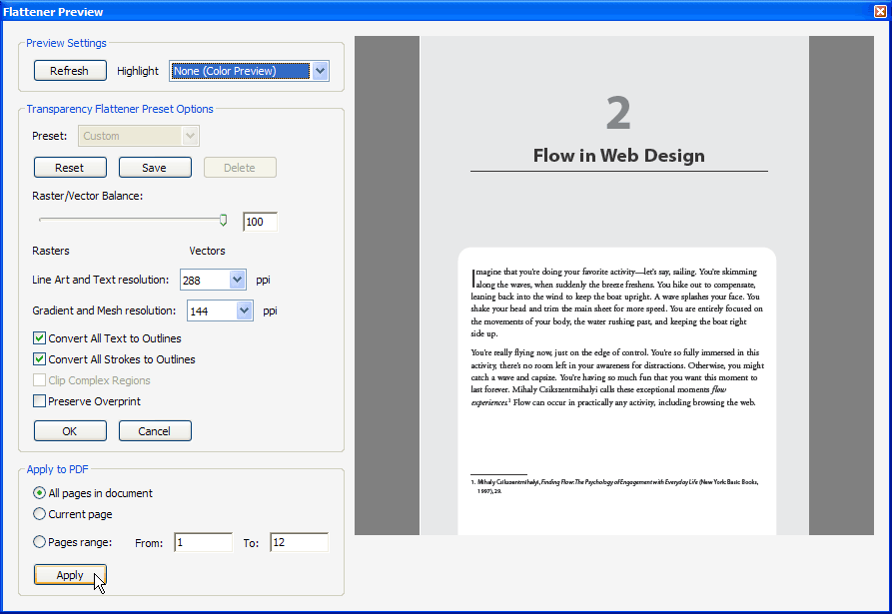Choose the Pages range radio button
This screenshot has height=614, width=892.
40,542
